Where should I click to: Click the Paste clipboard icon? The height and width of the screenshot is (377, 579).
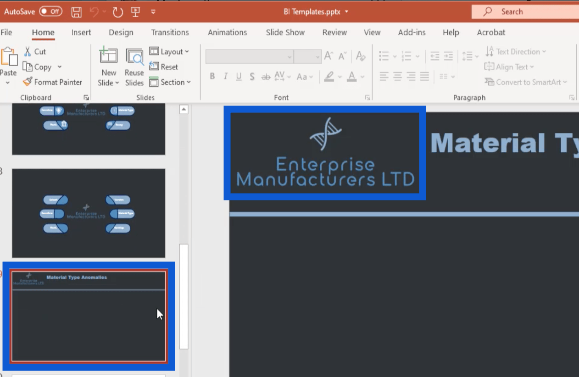(8, 57)
